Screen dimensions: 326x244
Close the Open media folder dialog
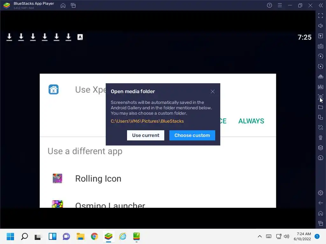(212, 91)
